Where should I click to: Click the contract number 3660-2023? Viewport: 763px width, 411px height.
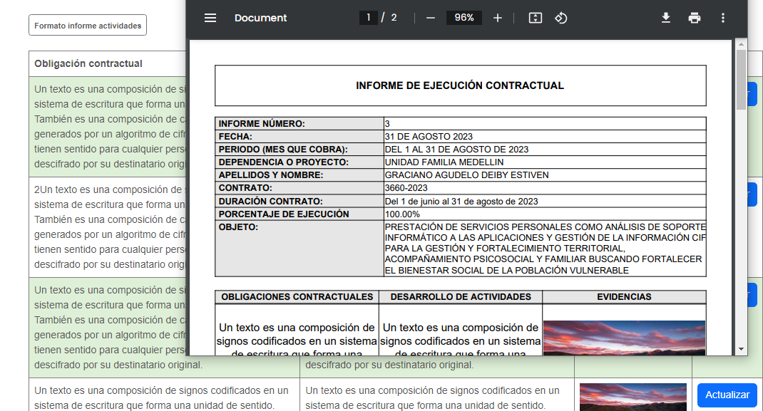pyautogui.click(x=406, y=188)
